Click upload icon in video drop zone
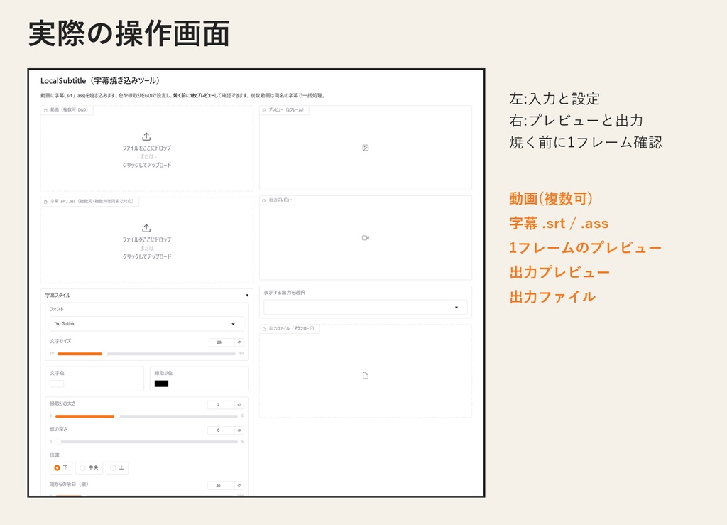727x525 pixels. click(x=146, y=137)
